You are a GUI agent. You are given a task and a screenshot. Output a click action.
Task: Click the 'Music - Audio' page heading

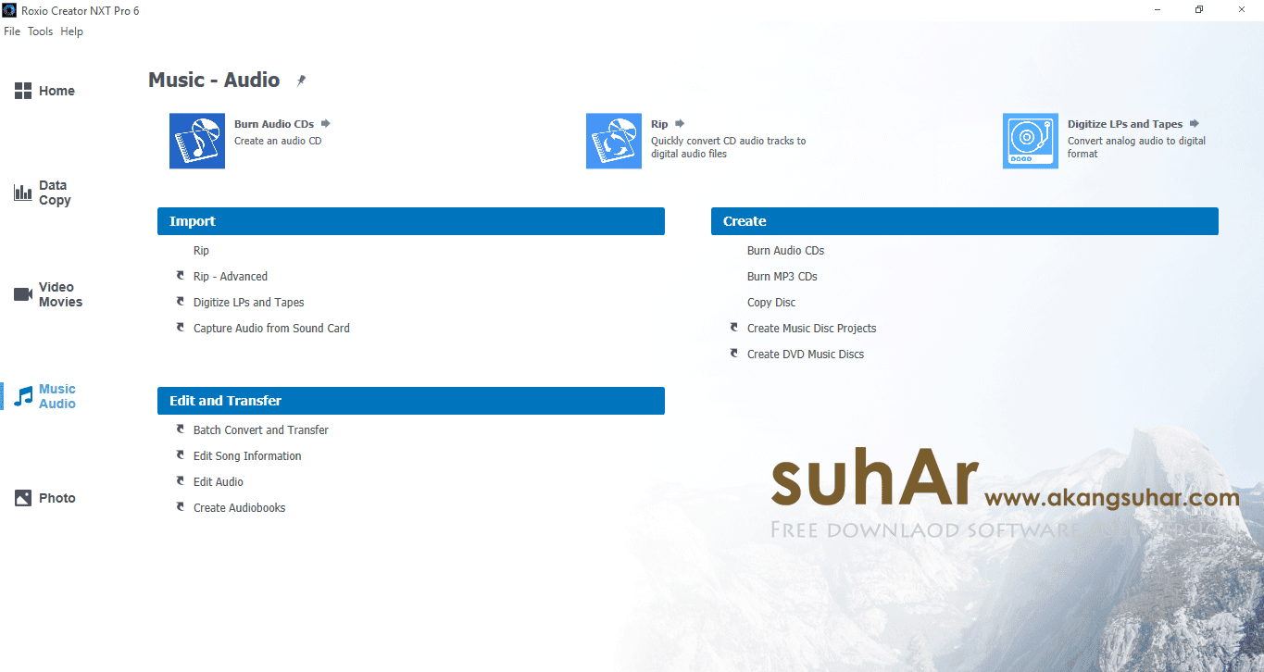(x=214, y=81)
